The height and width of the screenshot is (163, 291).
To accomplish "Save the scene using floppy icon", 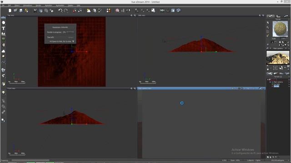I will [x=21, y=10].
